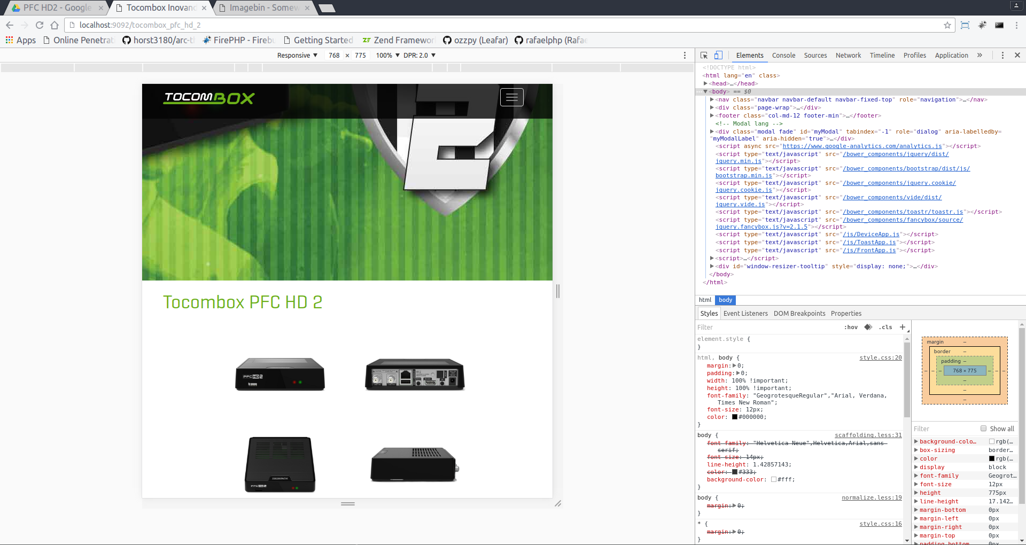The height and width of the screenshot is (545, 1026).
Task: Expand the myModal div node
Action: (712, 131)
